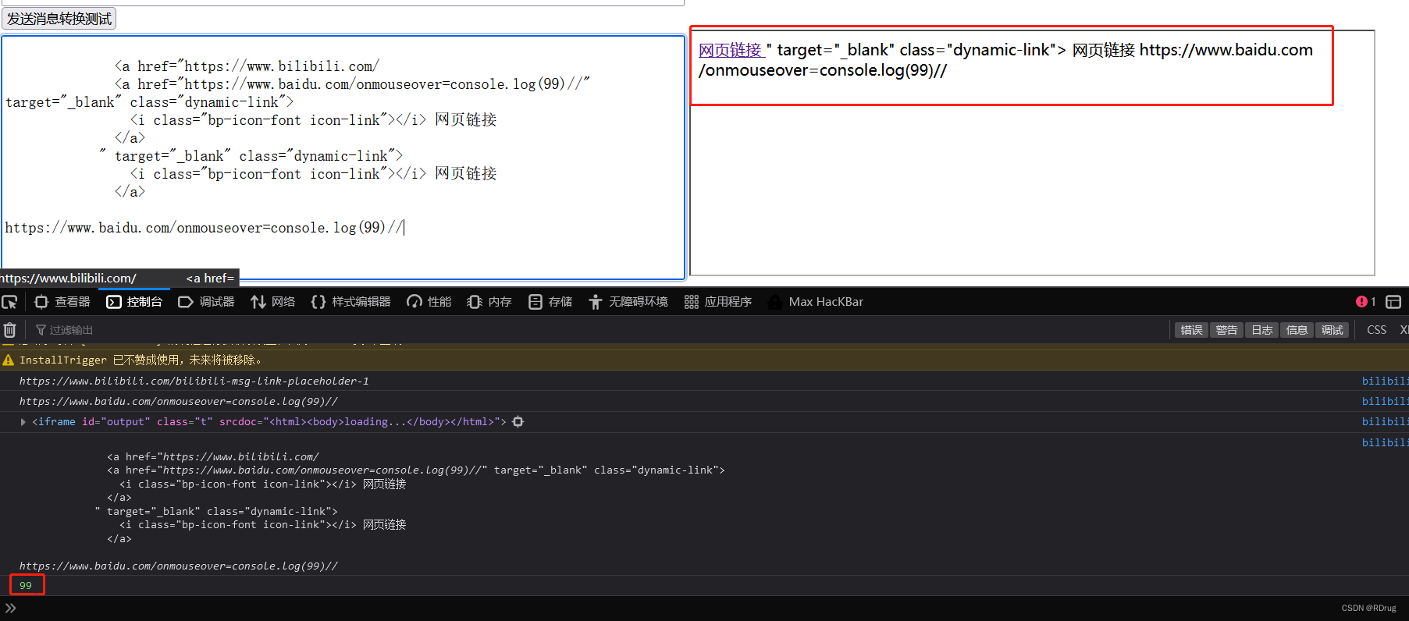Image resolution: width=1409 pixels, height=621 pixels.
Task: Click the red error count indicator
Action: coord(1366,302)
